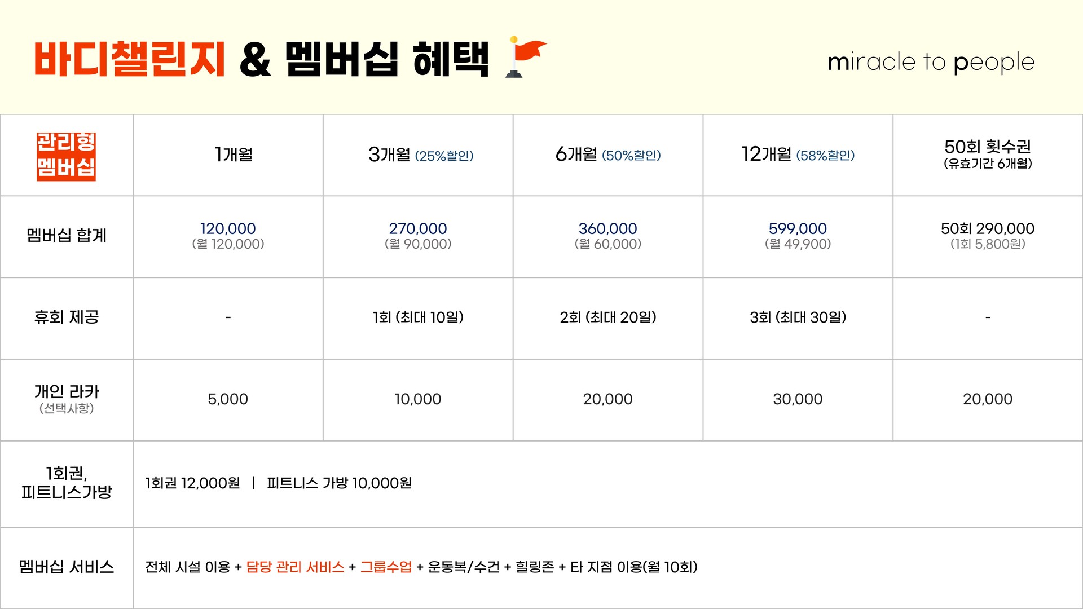
Task: Click the 5,000 locker price cell
Action: (228, 399)
